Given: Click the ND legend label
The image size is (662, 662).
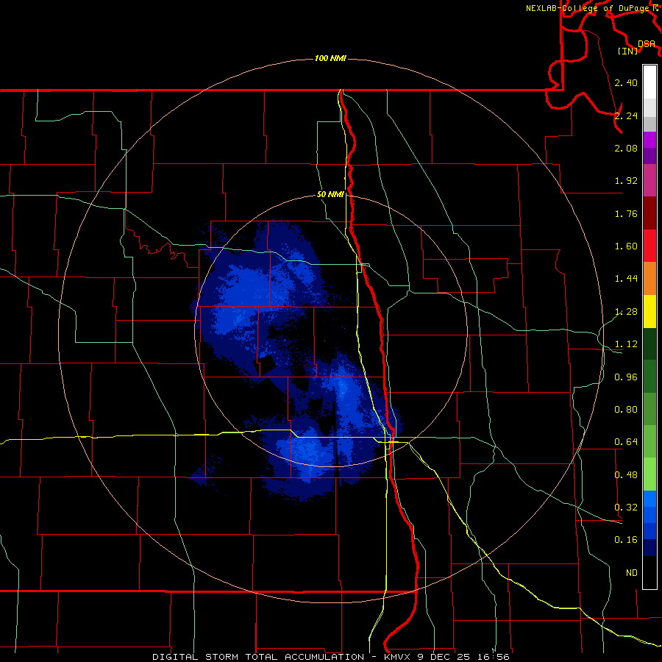Looking at the screenshot, I should tap(631, 573).
